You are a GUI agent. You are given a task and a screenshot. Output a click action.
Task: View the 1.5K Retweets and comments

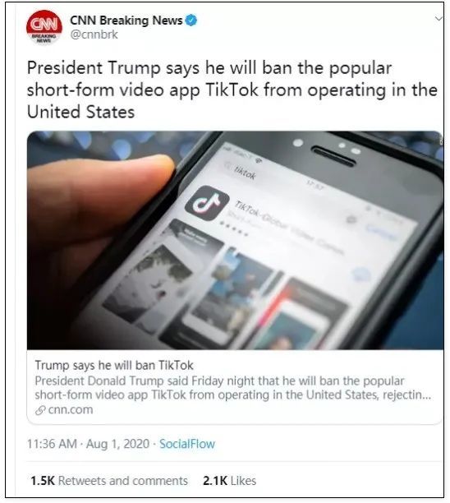click(x=109, y=481)
